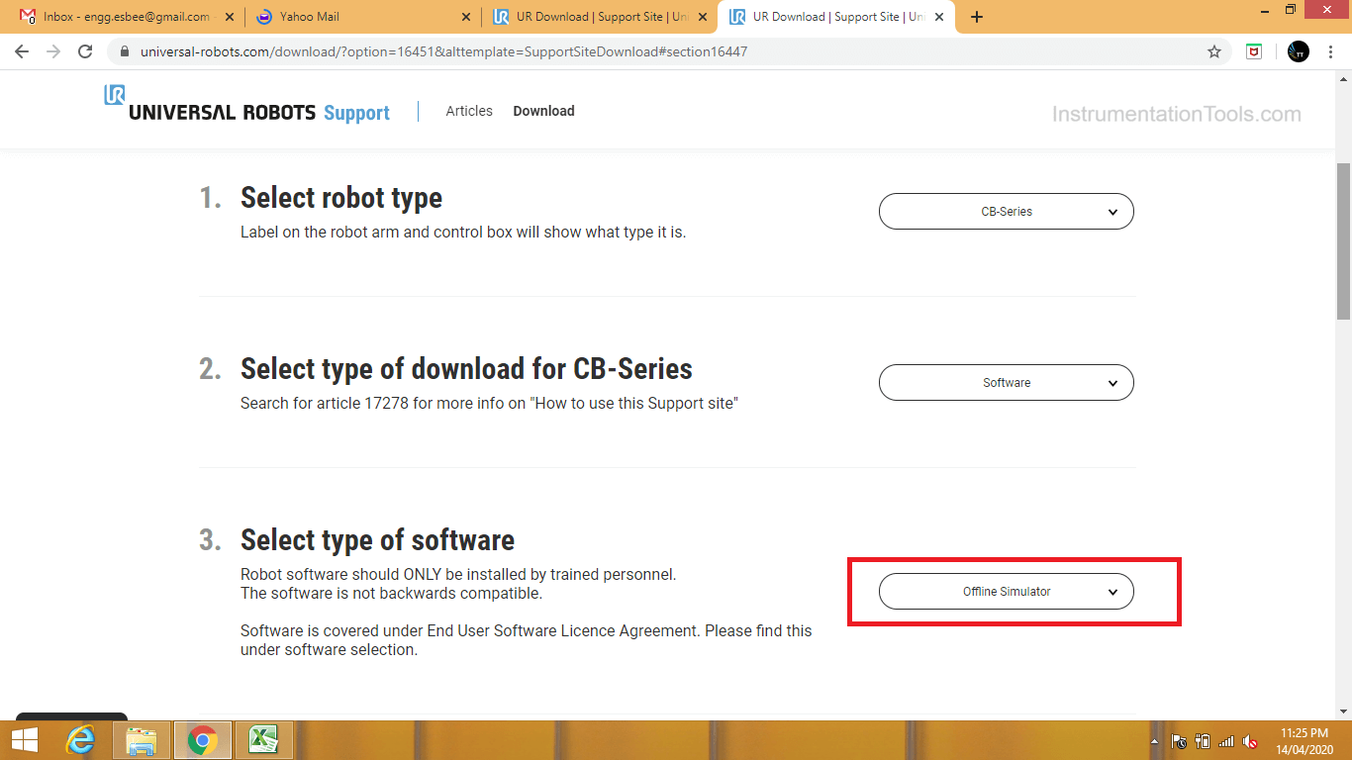Open Windows Start button
This screenshot has width=1352, height=760.
click(x=25, y=739)
